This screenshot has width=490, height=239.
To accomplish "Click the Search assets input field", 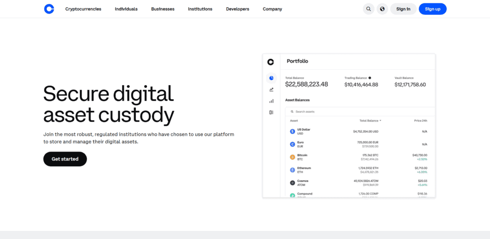I will pyautogui.click(x=360, y=112).
